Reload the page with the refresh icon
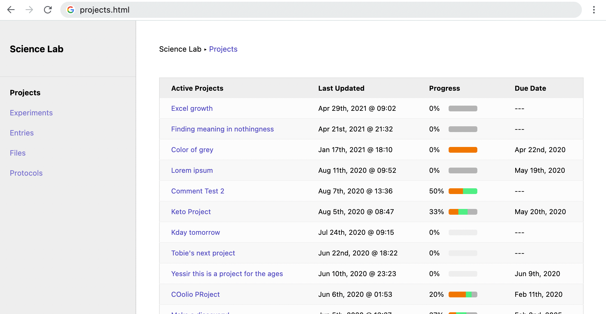Image resolution: width=606 pixels, height=314 pixels. point(48,10)
